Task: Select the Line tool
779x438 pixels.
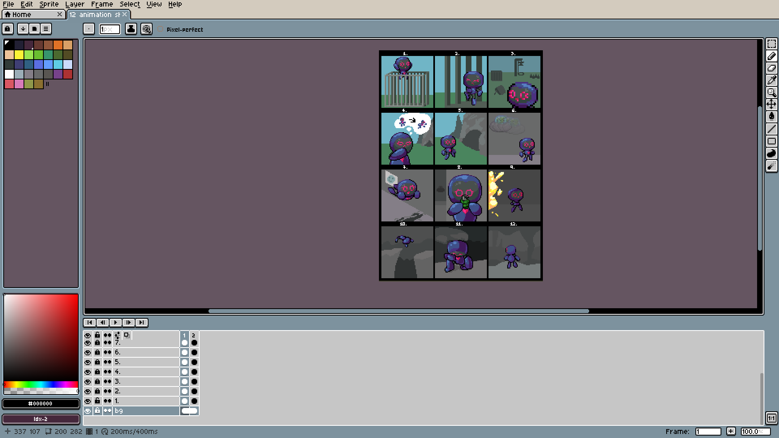Action: pyautogui.click(x=771, y=129)
